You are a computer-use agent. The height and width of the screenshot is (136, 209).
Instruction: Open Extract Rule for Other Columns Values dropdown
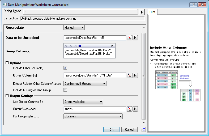tap(85, 84)
